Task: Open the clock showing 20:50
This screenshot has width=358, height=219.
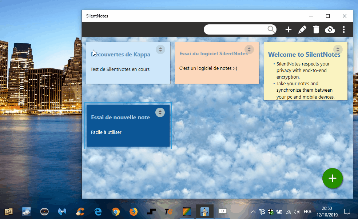Action: coord(327,211)
